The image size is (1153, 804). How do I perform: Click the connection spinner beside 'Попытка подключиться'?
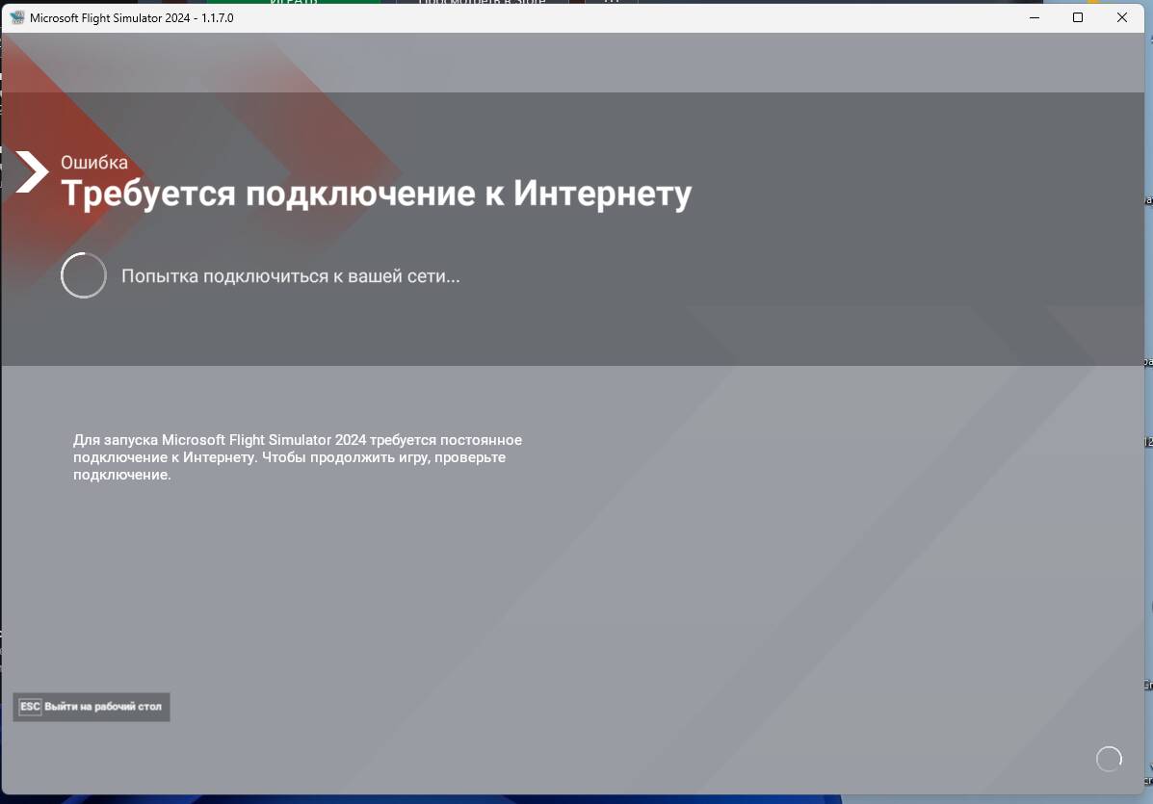(x=84, y=275)
